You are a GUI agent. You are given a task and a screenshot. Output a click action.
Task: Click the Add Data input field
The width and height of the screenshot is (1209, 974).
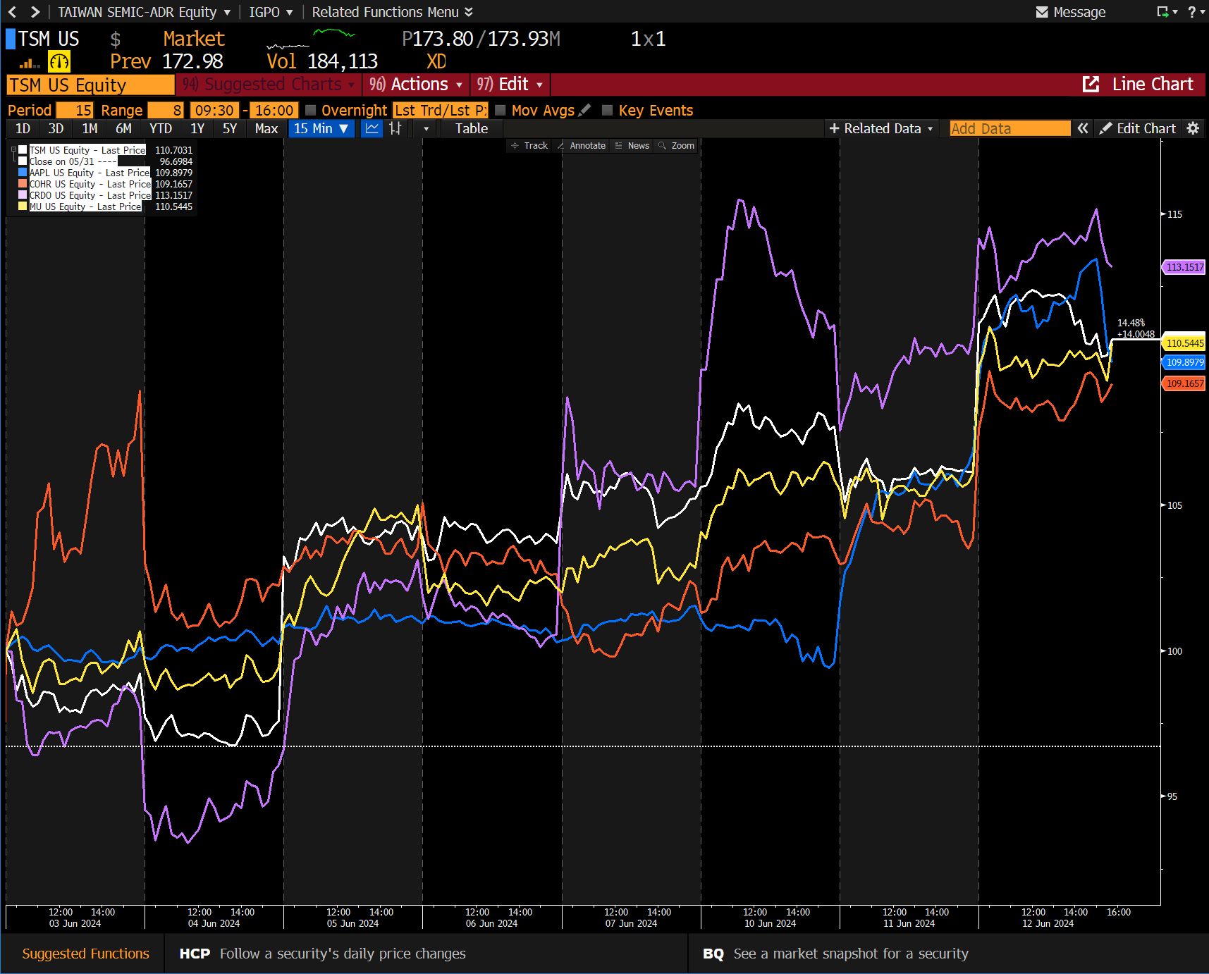click(1009, 128)
